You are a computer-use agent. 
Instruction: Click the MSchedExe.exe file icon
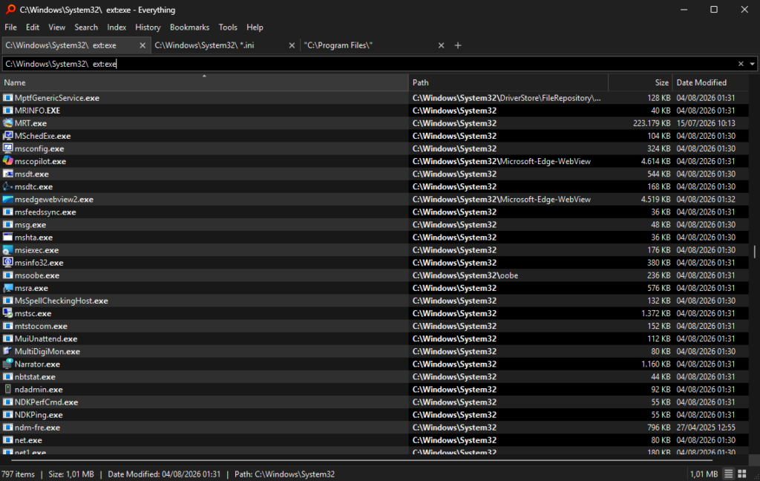7,136
